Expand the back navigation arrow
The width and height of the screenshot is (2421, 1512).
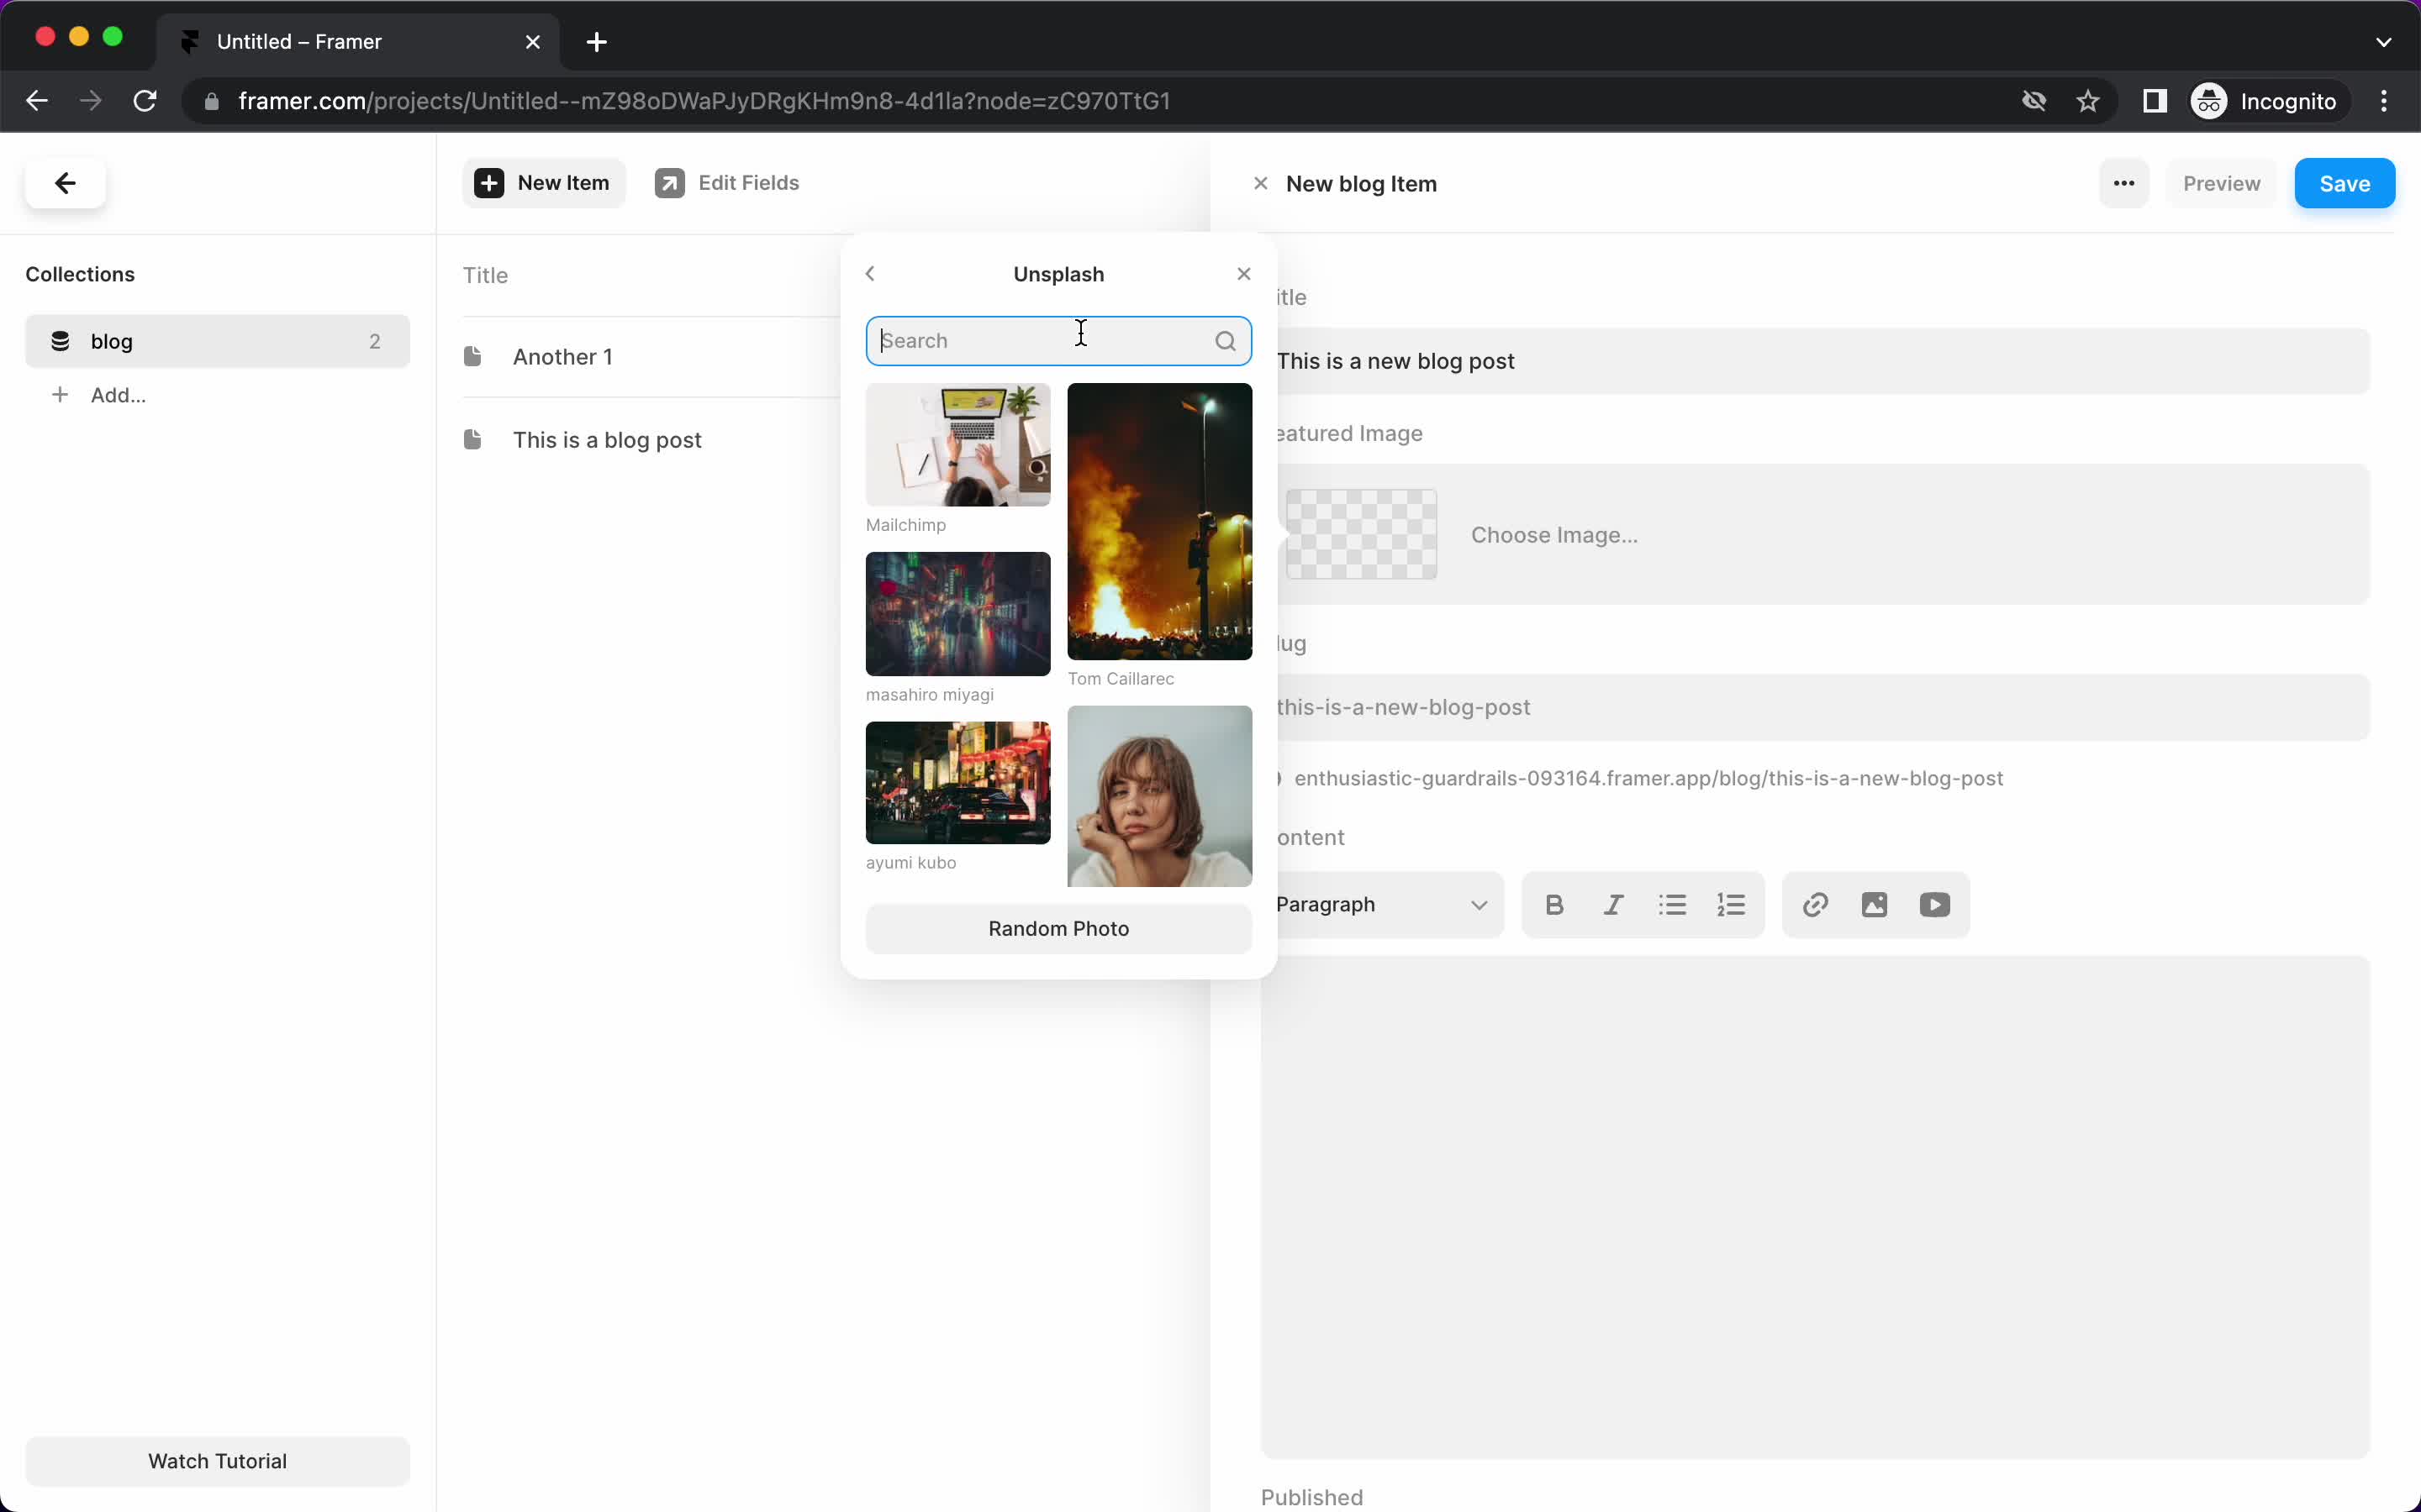pyautogui.click(x=870, y=274)
